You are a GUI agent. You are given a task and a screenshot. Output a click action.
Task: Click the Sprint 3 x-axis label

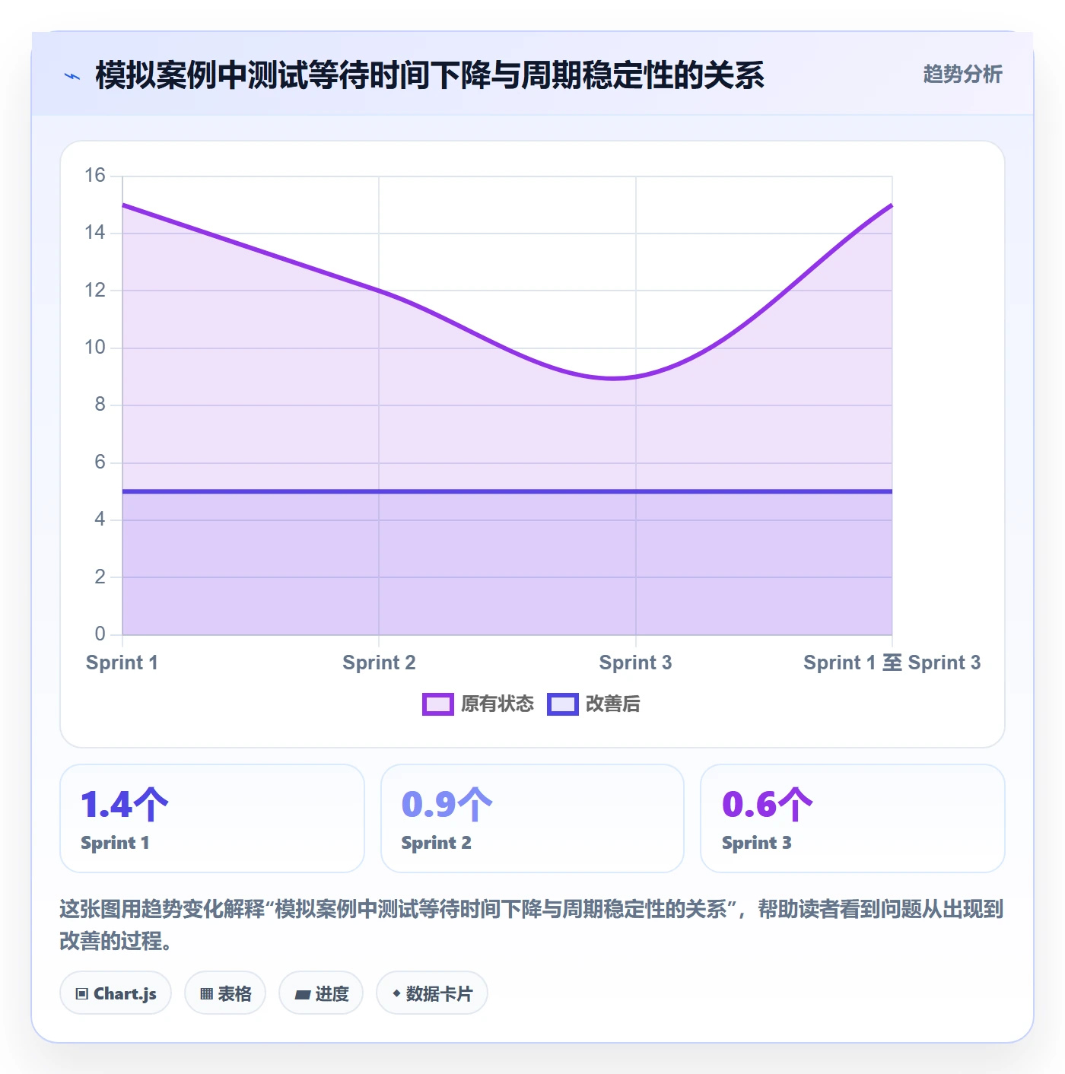point(635,663)
